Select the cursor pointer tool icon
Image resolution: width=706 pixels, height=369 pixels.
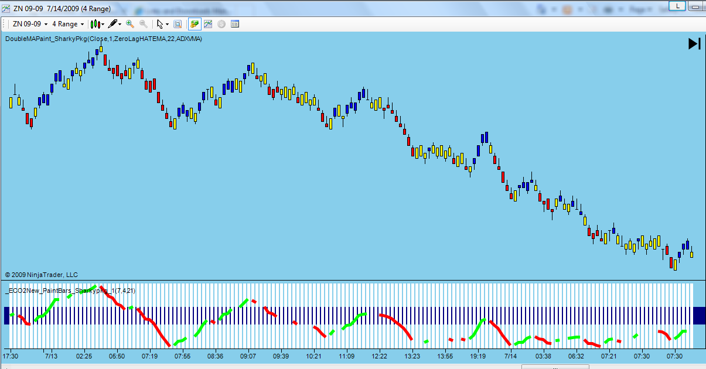tap(160, 24)
